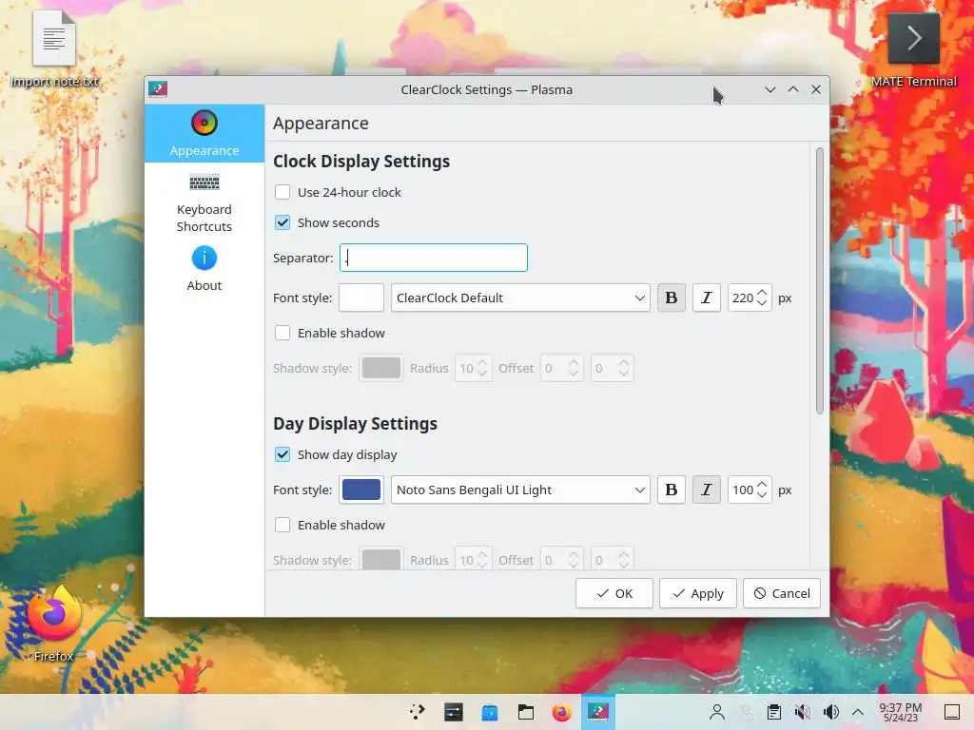Expand Noto Sans Bengali UI Light dropdown
Screen dimensions: 974x730
[520, 490]
